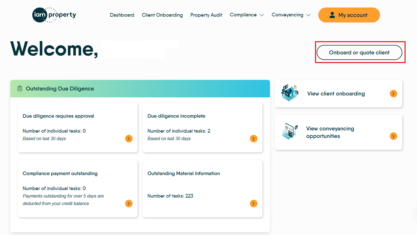
Task: Click the arrow icon on Due diligence incomplete card
Action: [x=254, y=138]
